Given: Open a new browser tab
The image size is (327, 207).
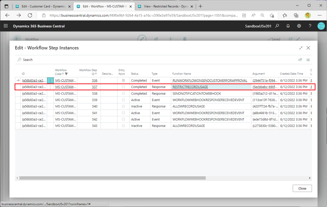Looking at the screenshot, I should pyautogui.click(x=201, y=6).
